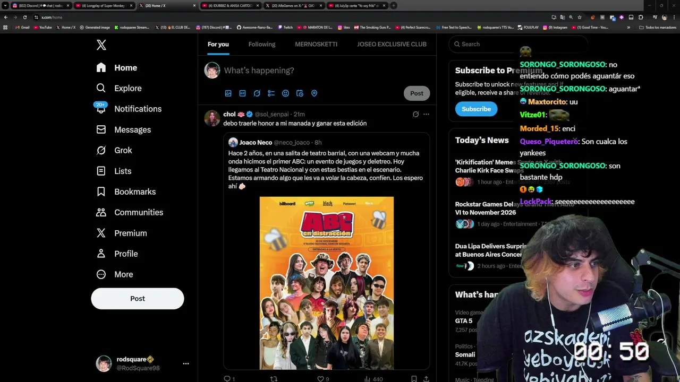Viewport: 680px width, 382px height.
Task: Open Bookmarks in the sidebar
Action: click(x=126, y=192)
